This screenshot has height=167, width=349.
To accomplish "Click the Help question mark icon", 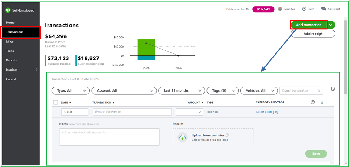I will (304, 9).
